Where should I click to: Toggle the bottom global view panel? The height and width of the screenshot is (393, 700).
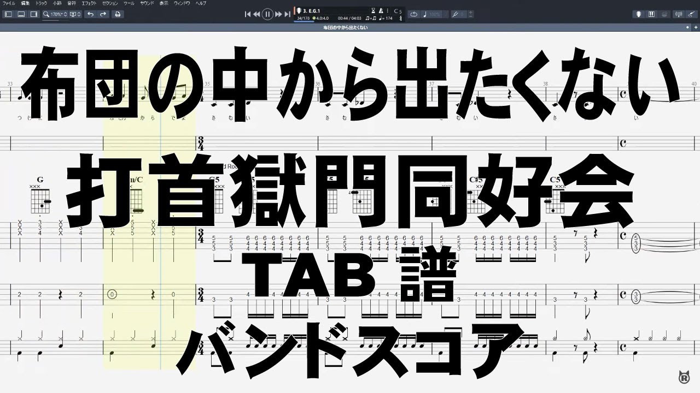coord(21,14)
